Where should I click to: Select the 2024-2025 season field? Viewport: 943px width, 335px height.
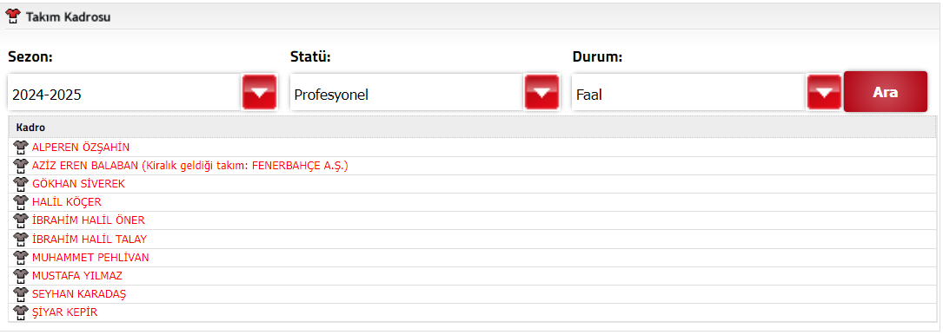click(125, 94)
